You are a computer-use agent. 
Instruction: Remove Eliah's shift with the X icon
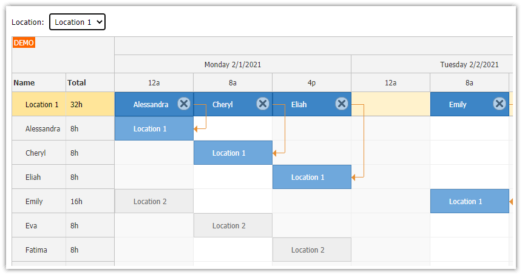pyautogui.click(x=342, y=104)
